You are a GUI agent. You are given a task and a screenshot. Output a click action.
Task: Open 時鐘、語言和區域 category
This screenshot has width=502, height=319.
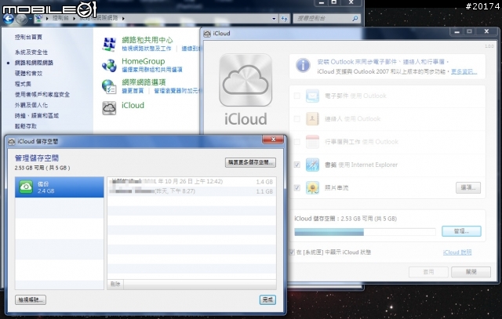pyautogui.click(x=37, y=115)
